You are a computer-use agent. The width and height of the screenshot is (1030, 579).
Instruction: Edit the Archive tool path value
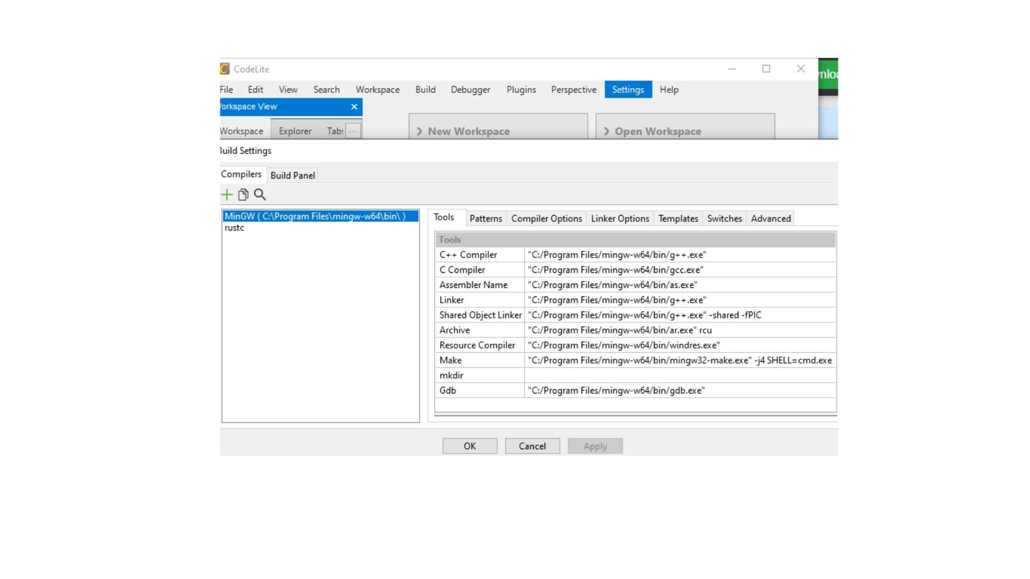680,330
